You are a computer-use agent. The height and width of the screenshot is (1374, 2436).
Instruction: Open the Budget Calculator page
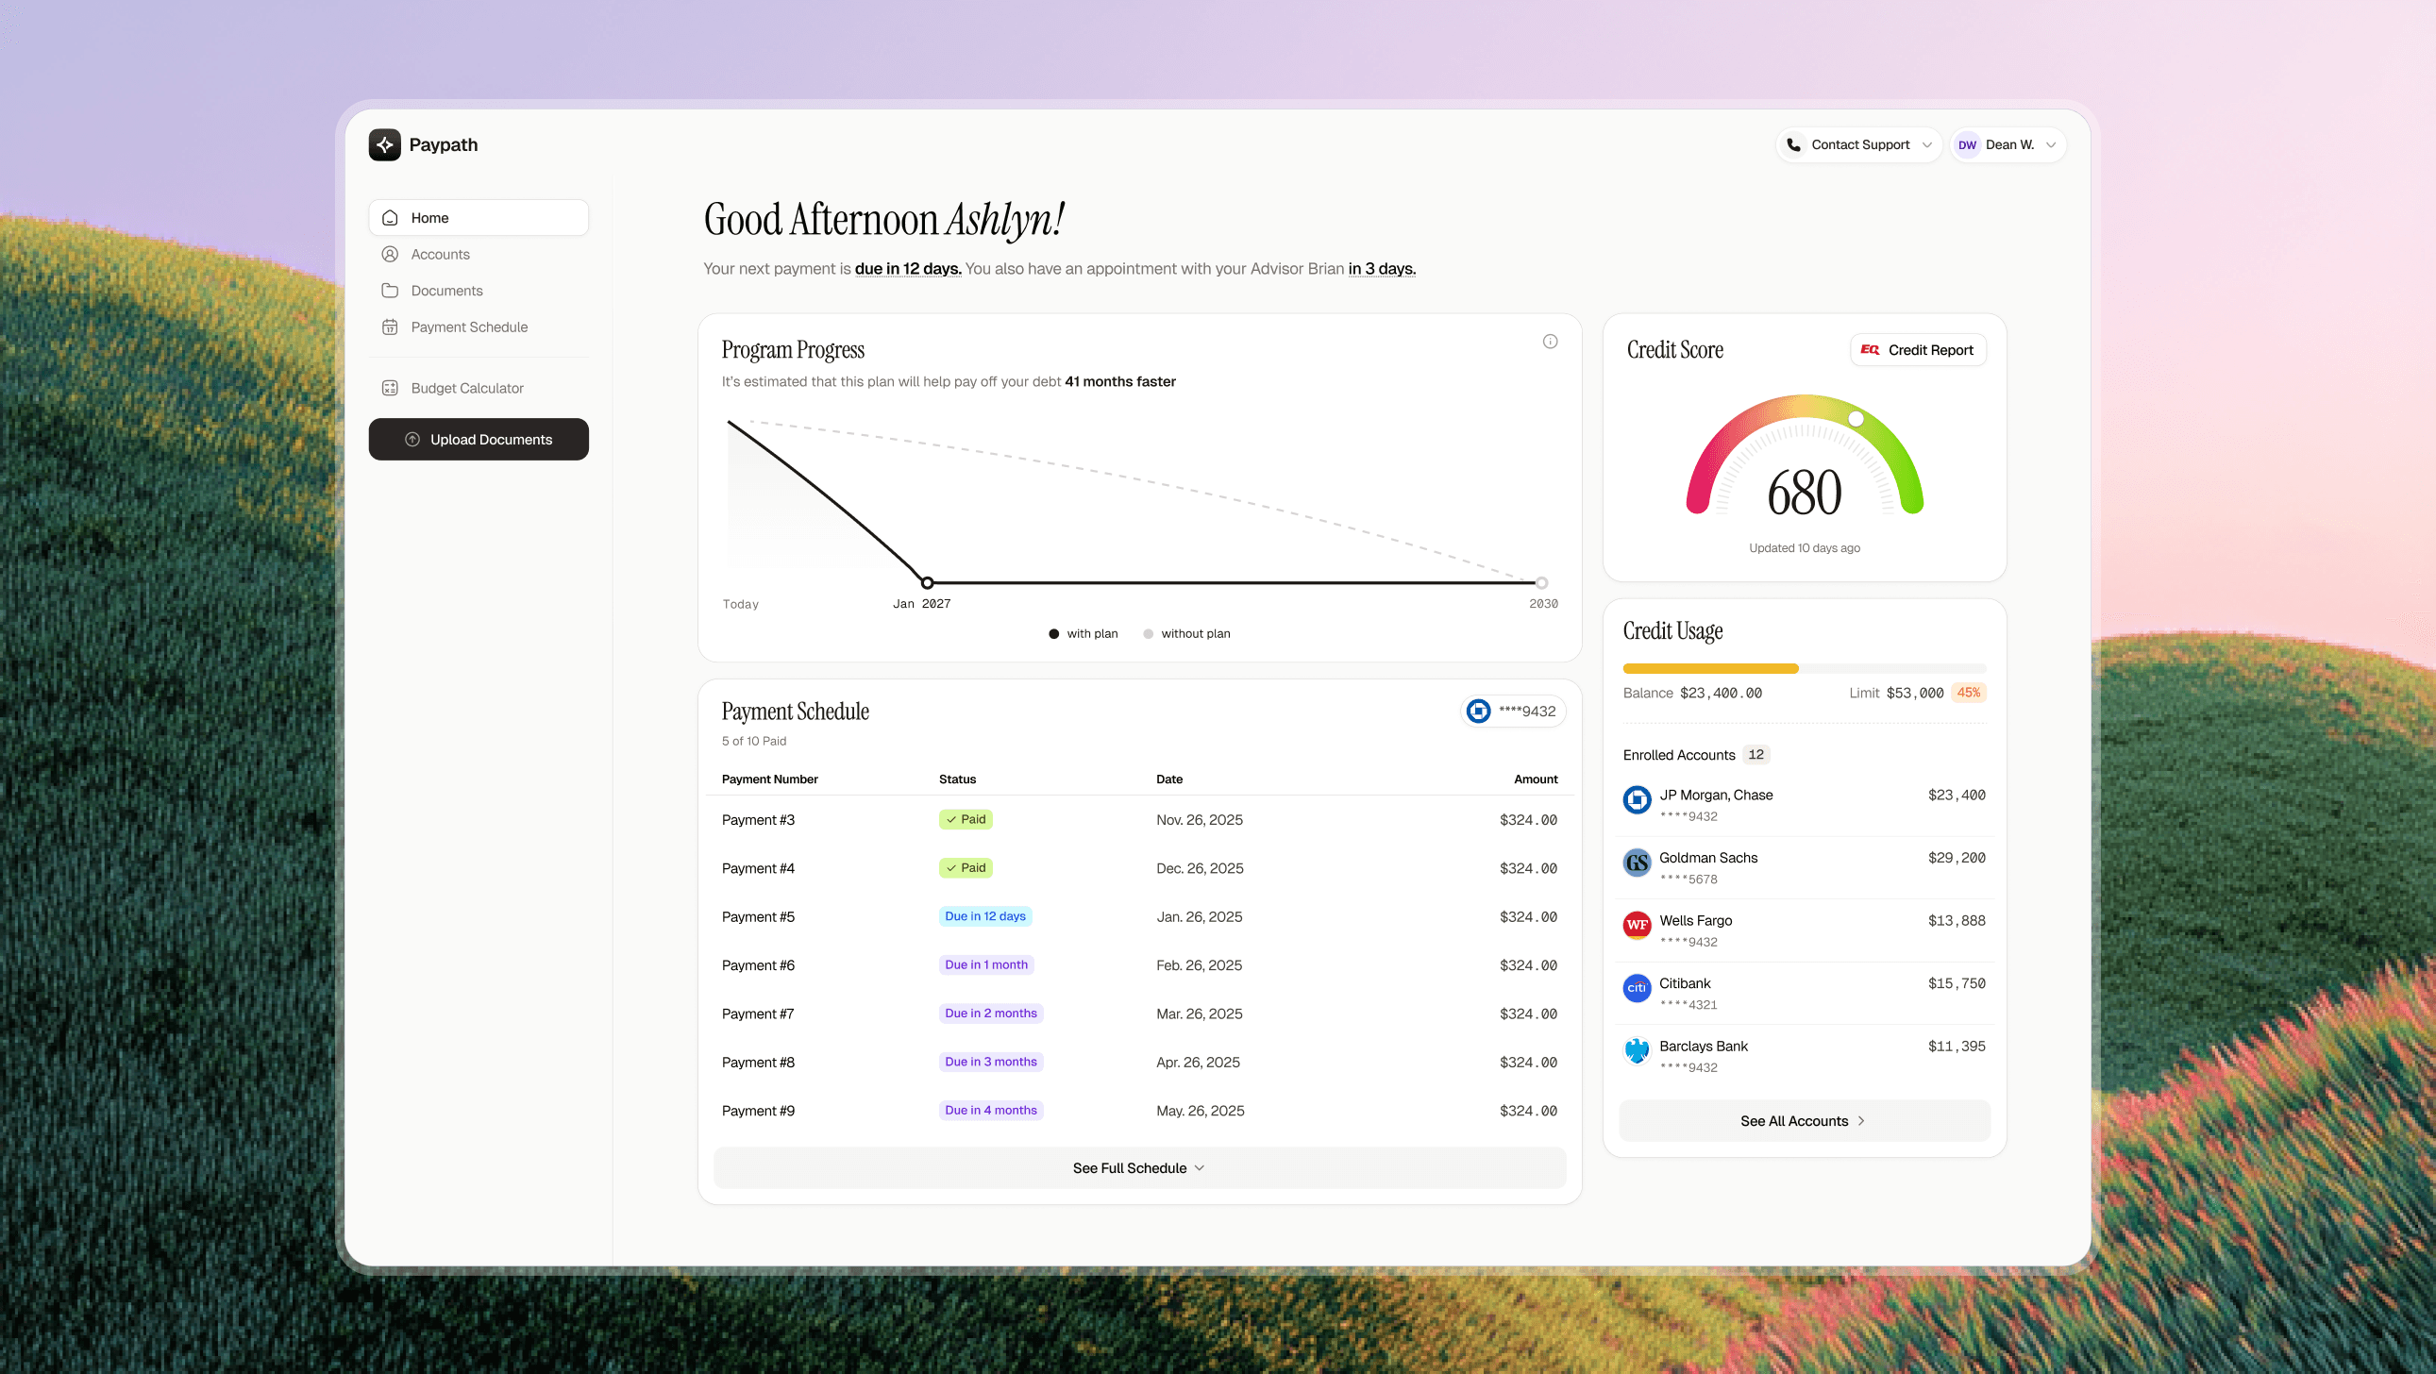coord(479,388)
